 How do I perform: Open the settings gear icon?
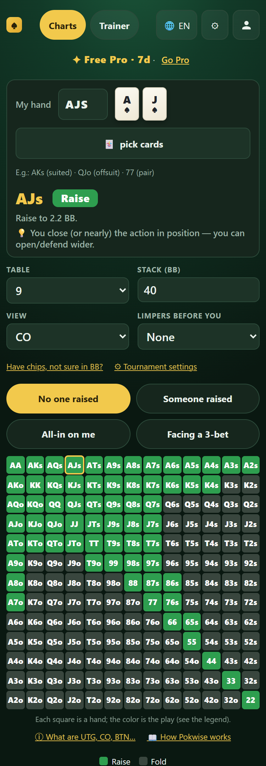[215, 25]
